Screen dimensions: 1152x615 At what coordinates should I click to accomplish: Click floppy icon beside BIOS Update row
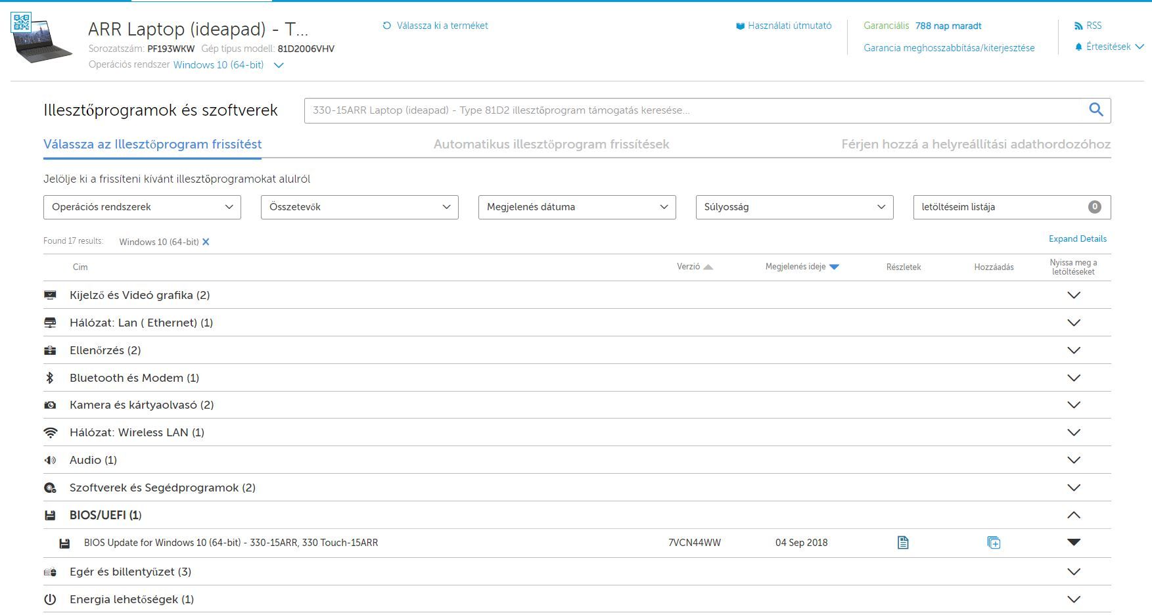click(64, 543)
